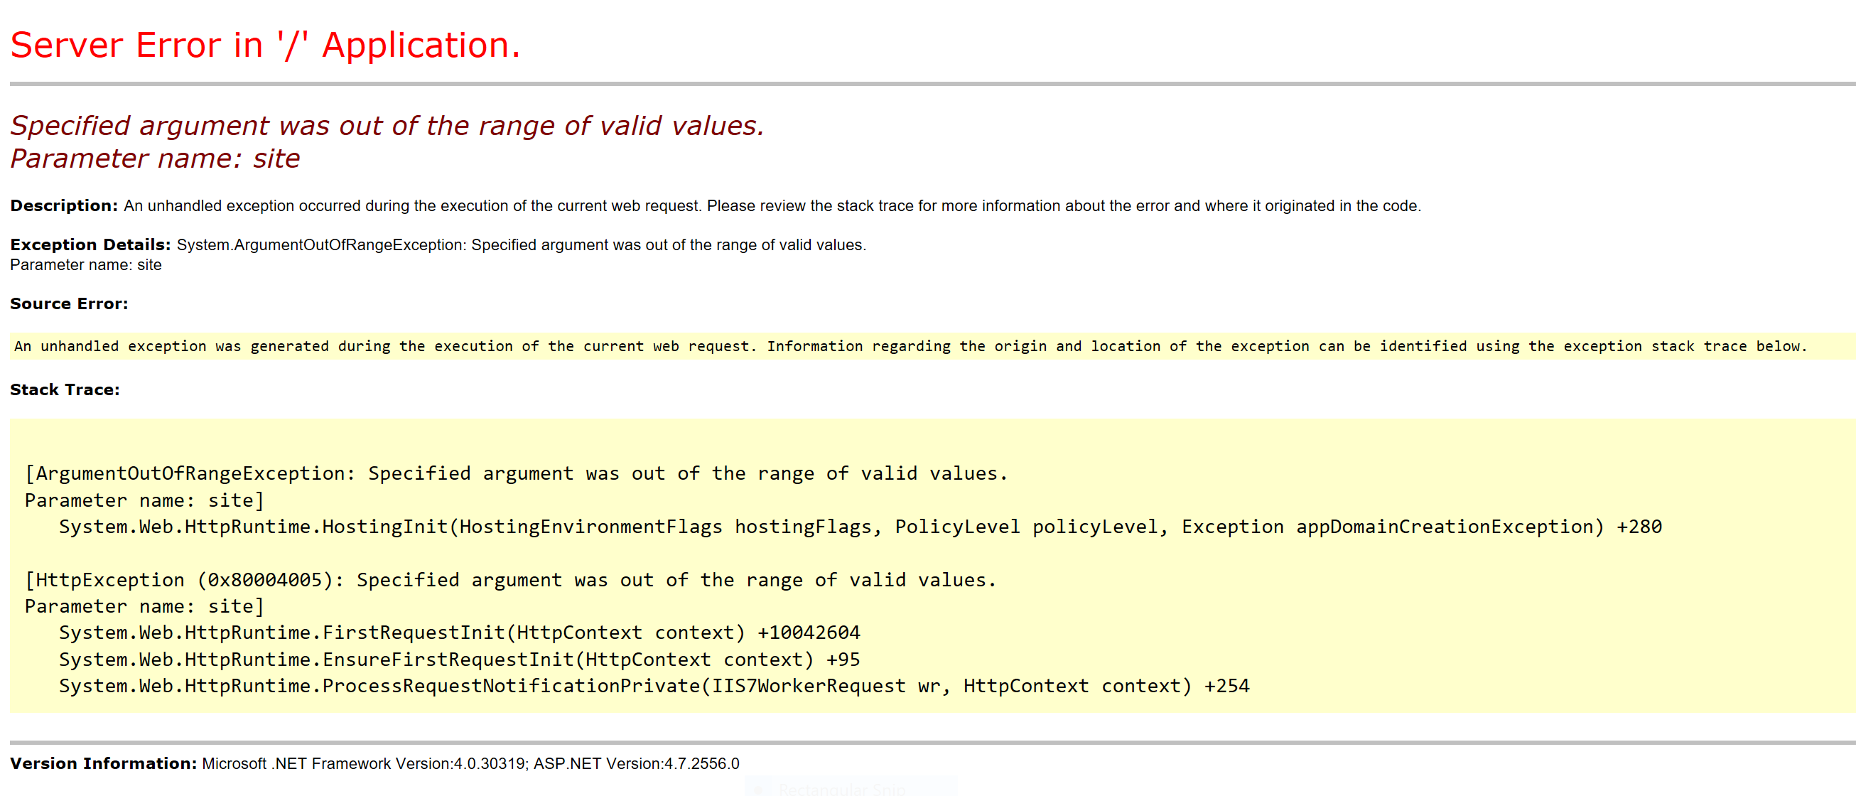Image resolution: width=1856 pixels, height=796 pixels.
Task: Click the Stack Trace heading
Action: coord(65,389)
